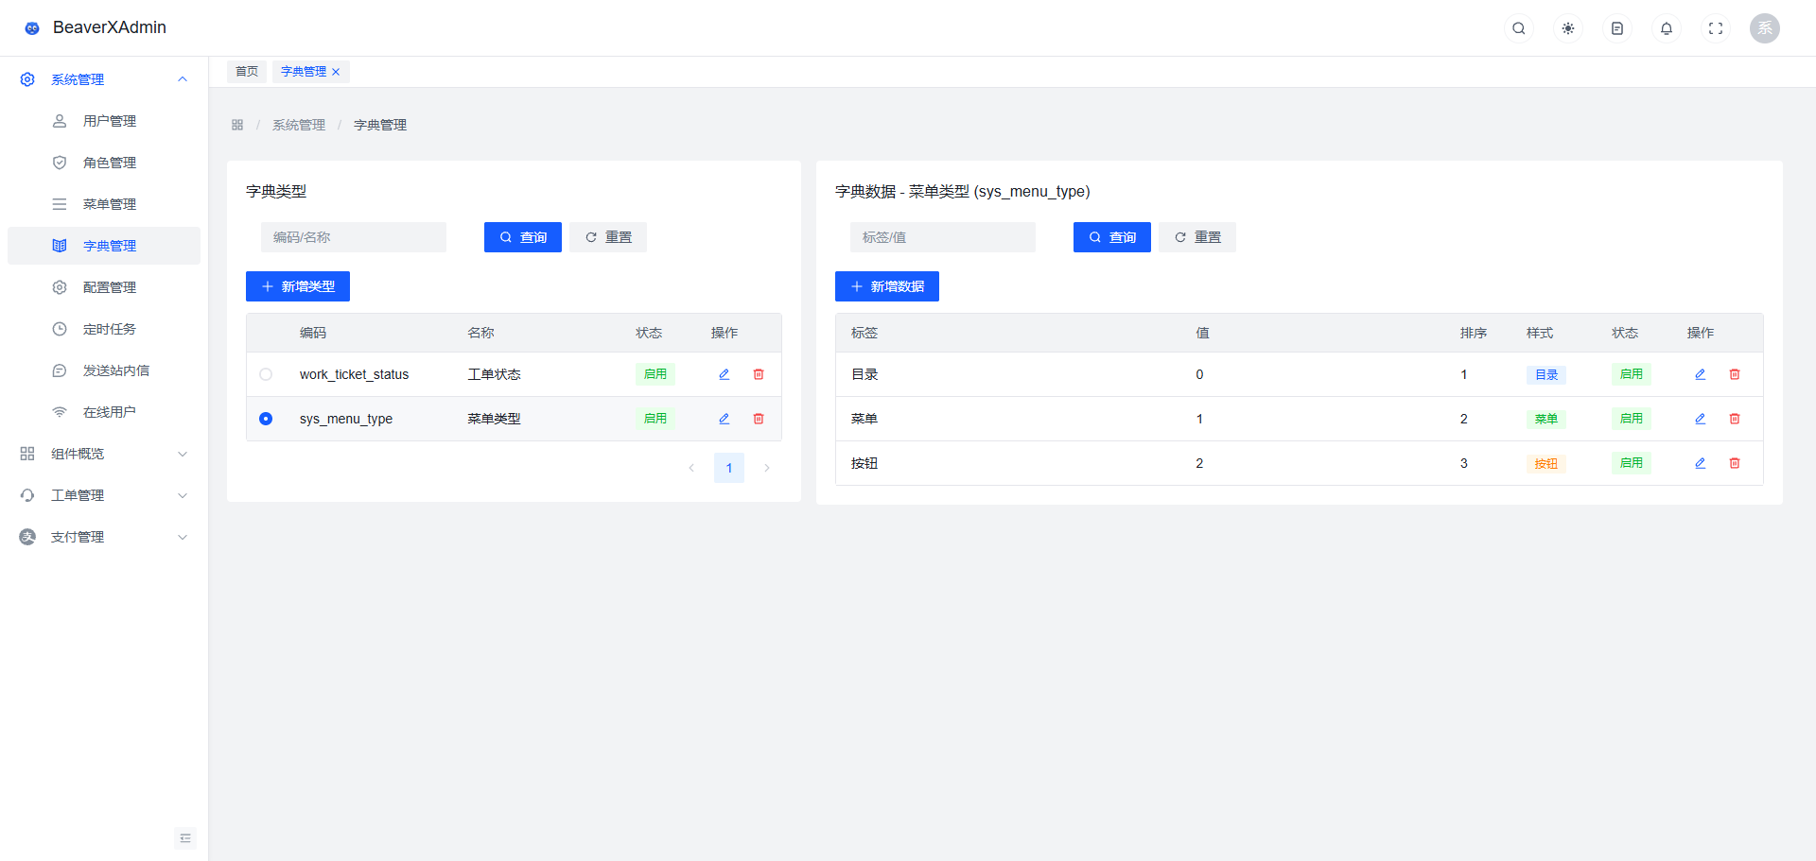Expand the 工单管理 menu group

point(104,495)
